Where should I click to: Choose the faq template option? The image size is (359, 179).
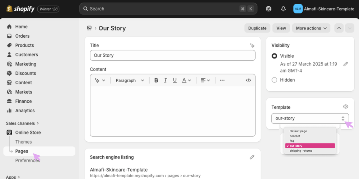(x=292, y=141)
